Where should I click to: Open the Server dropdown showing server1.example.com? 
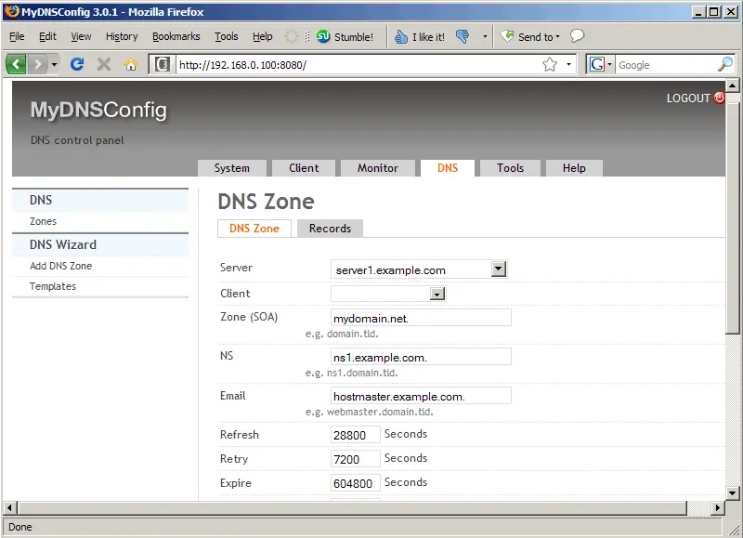point(419,269)
